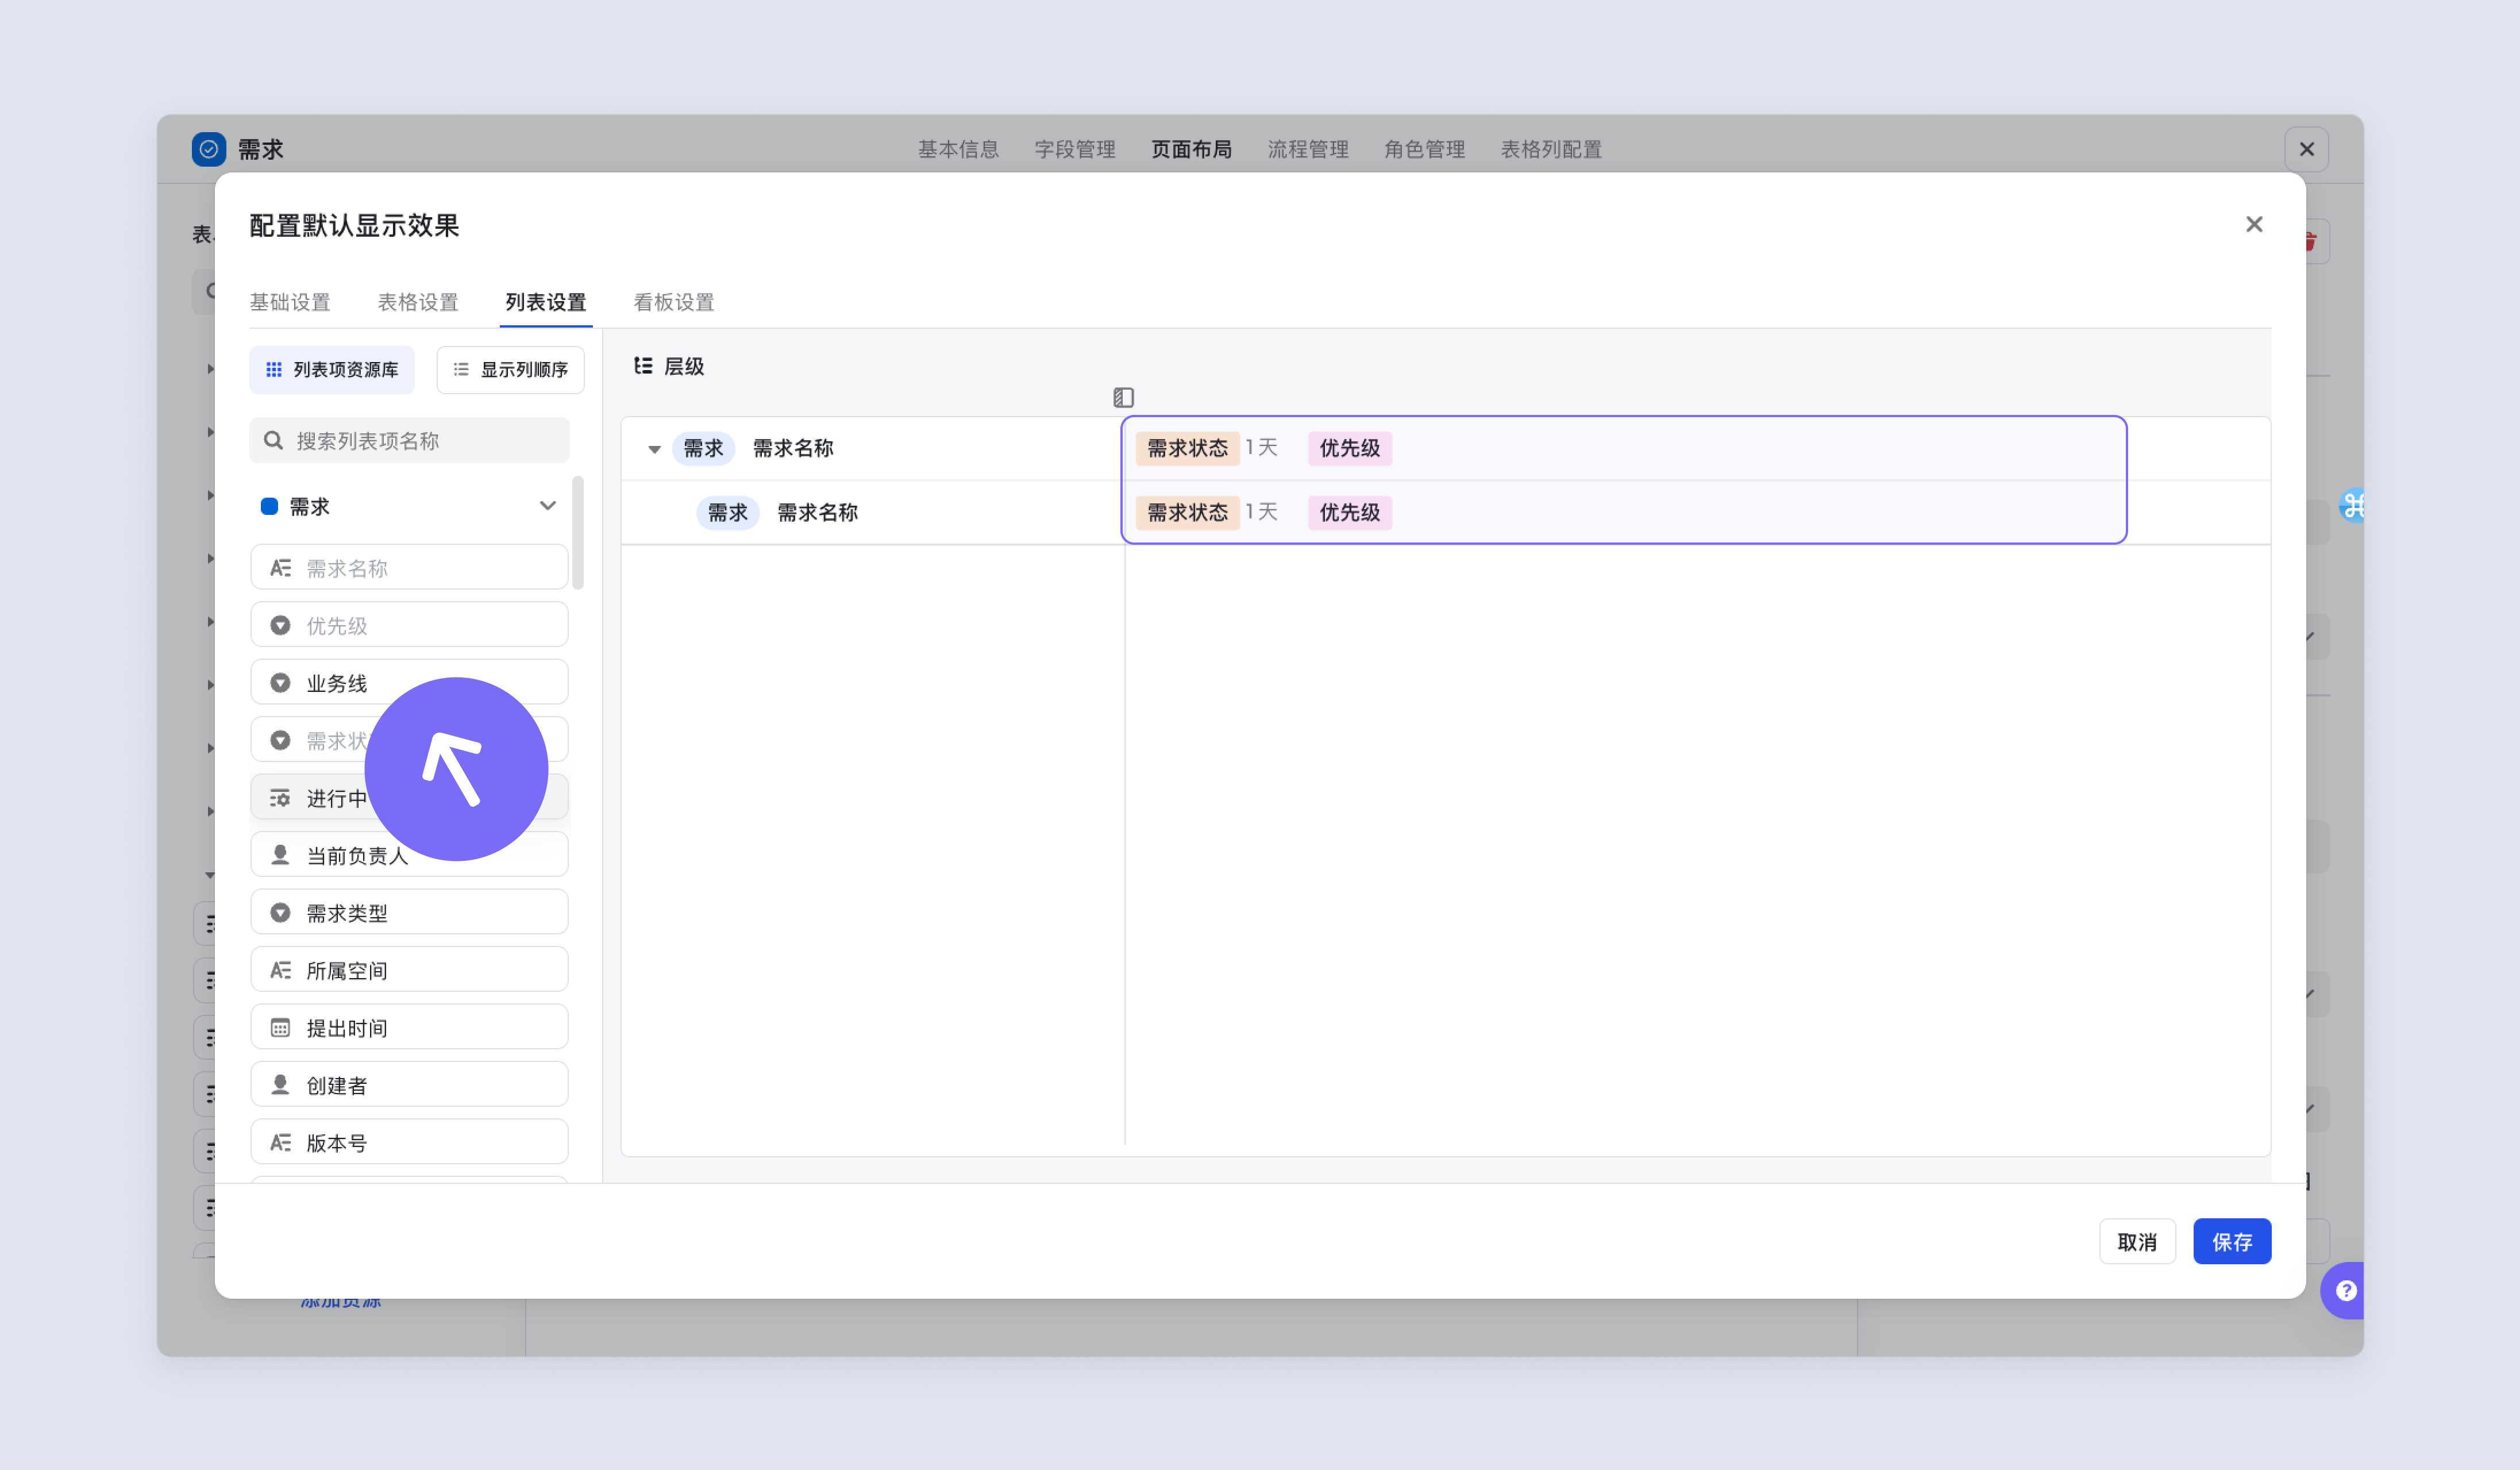Select 需求名称 in the parent row

click(x=793, y=448)
